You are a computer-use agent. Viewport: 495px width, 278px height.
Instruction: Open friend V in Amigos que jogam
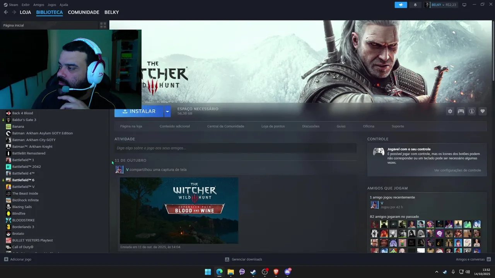click(x=375, y=205)
